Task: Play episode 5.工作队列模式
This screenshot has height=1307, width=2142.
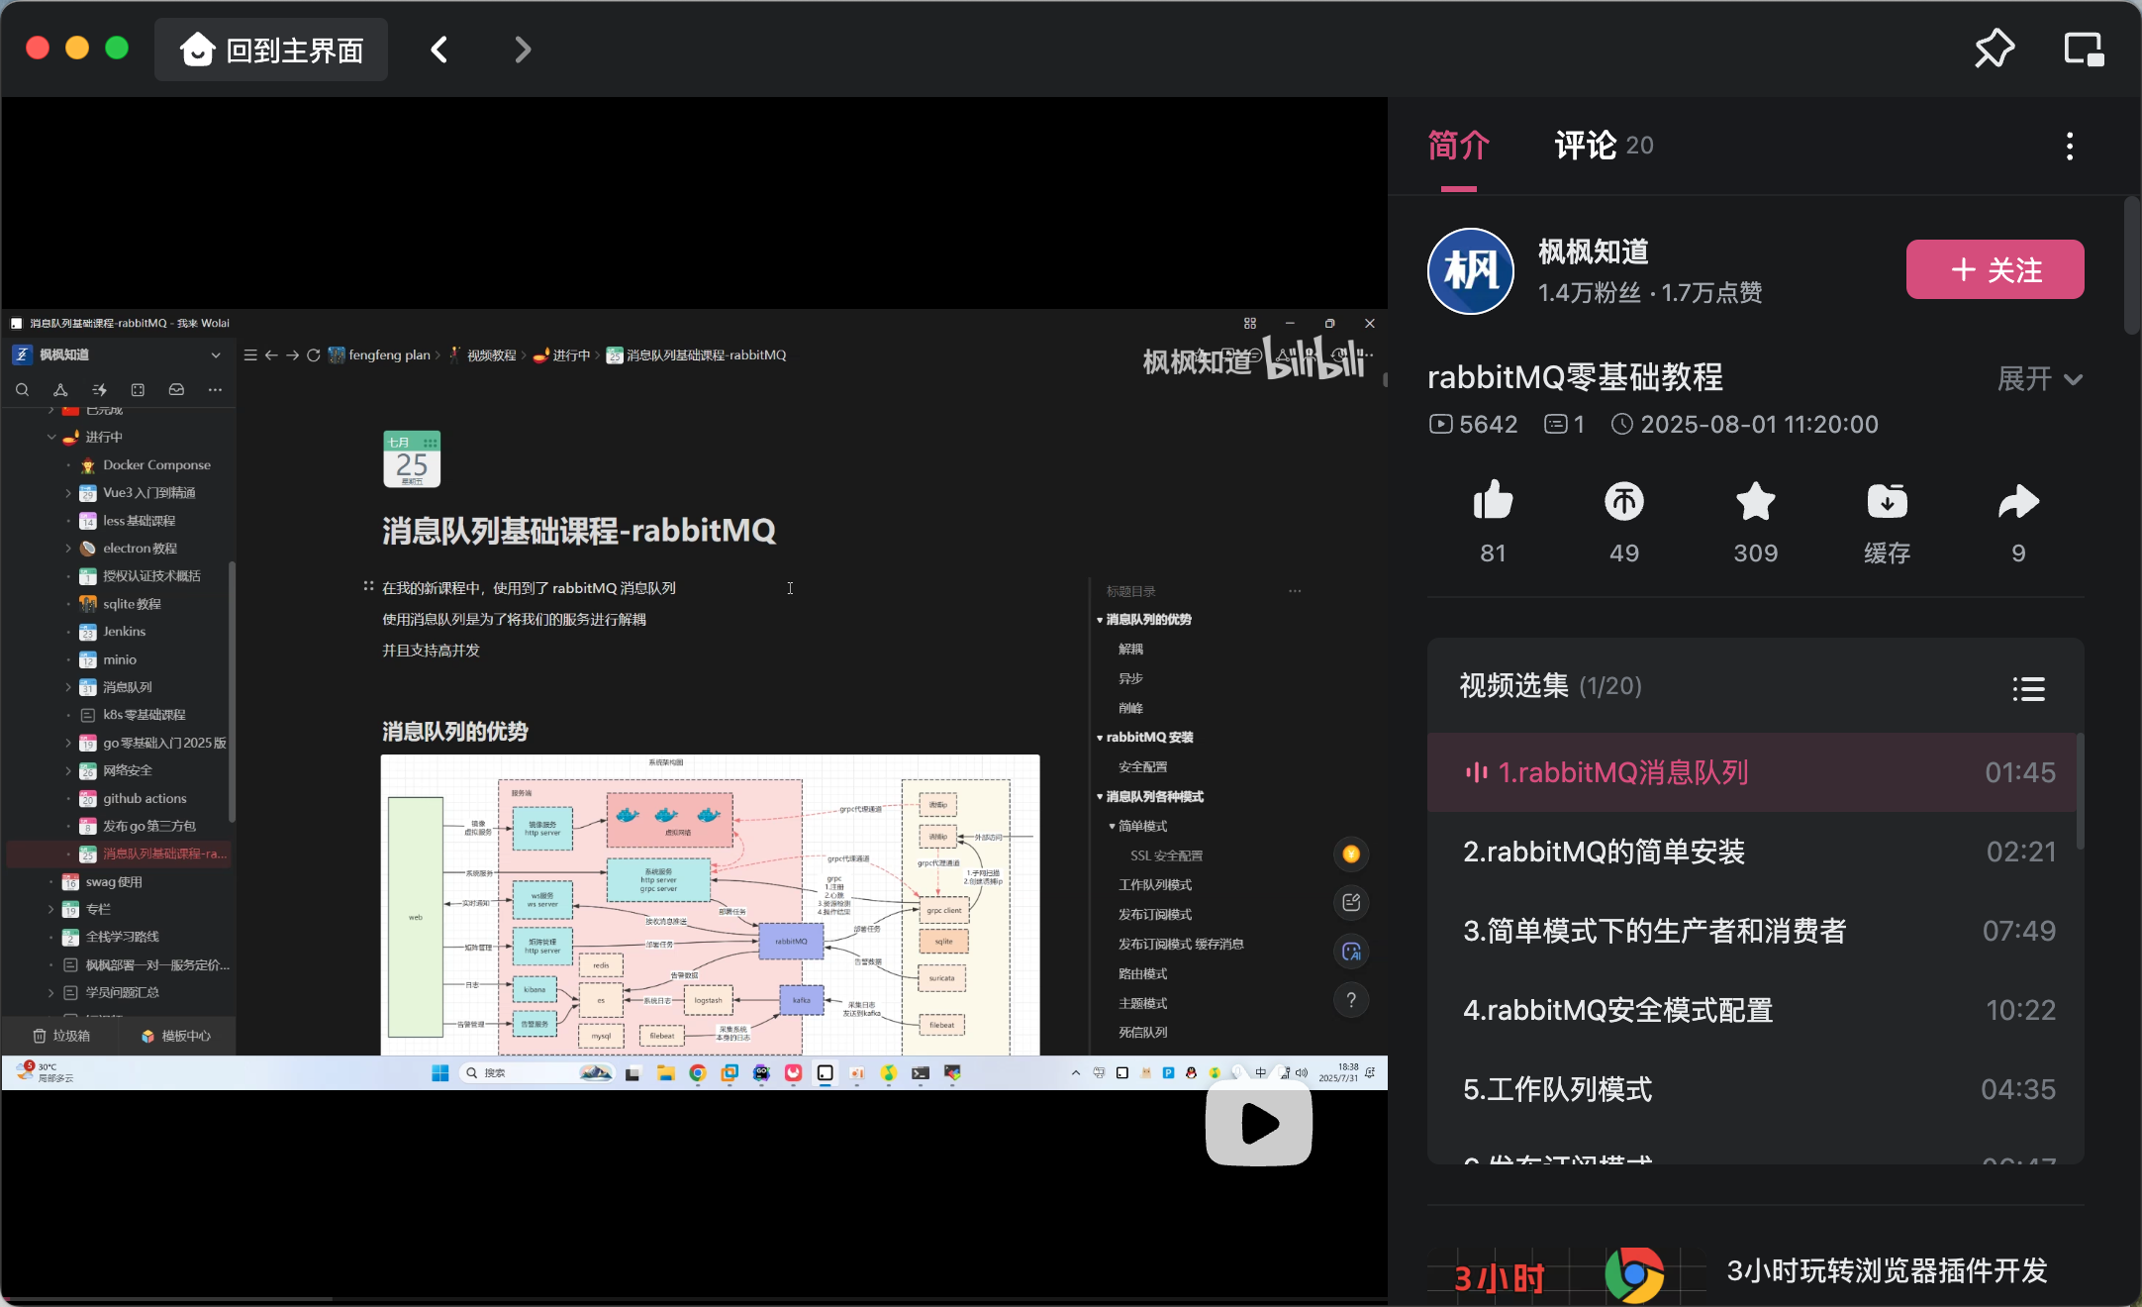Action: 1752,1089
